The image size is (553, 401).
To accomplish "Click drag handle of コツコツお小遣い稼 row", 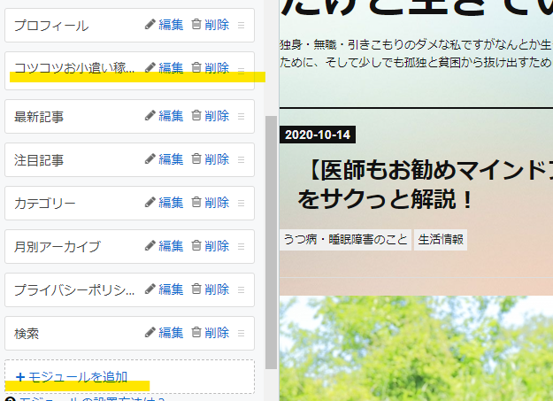I will (x=242, y=70).
